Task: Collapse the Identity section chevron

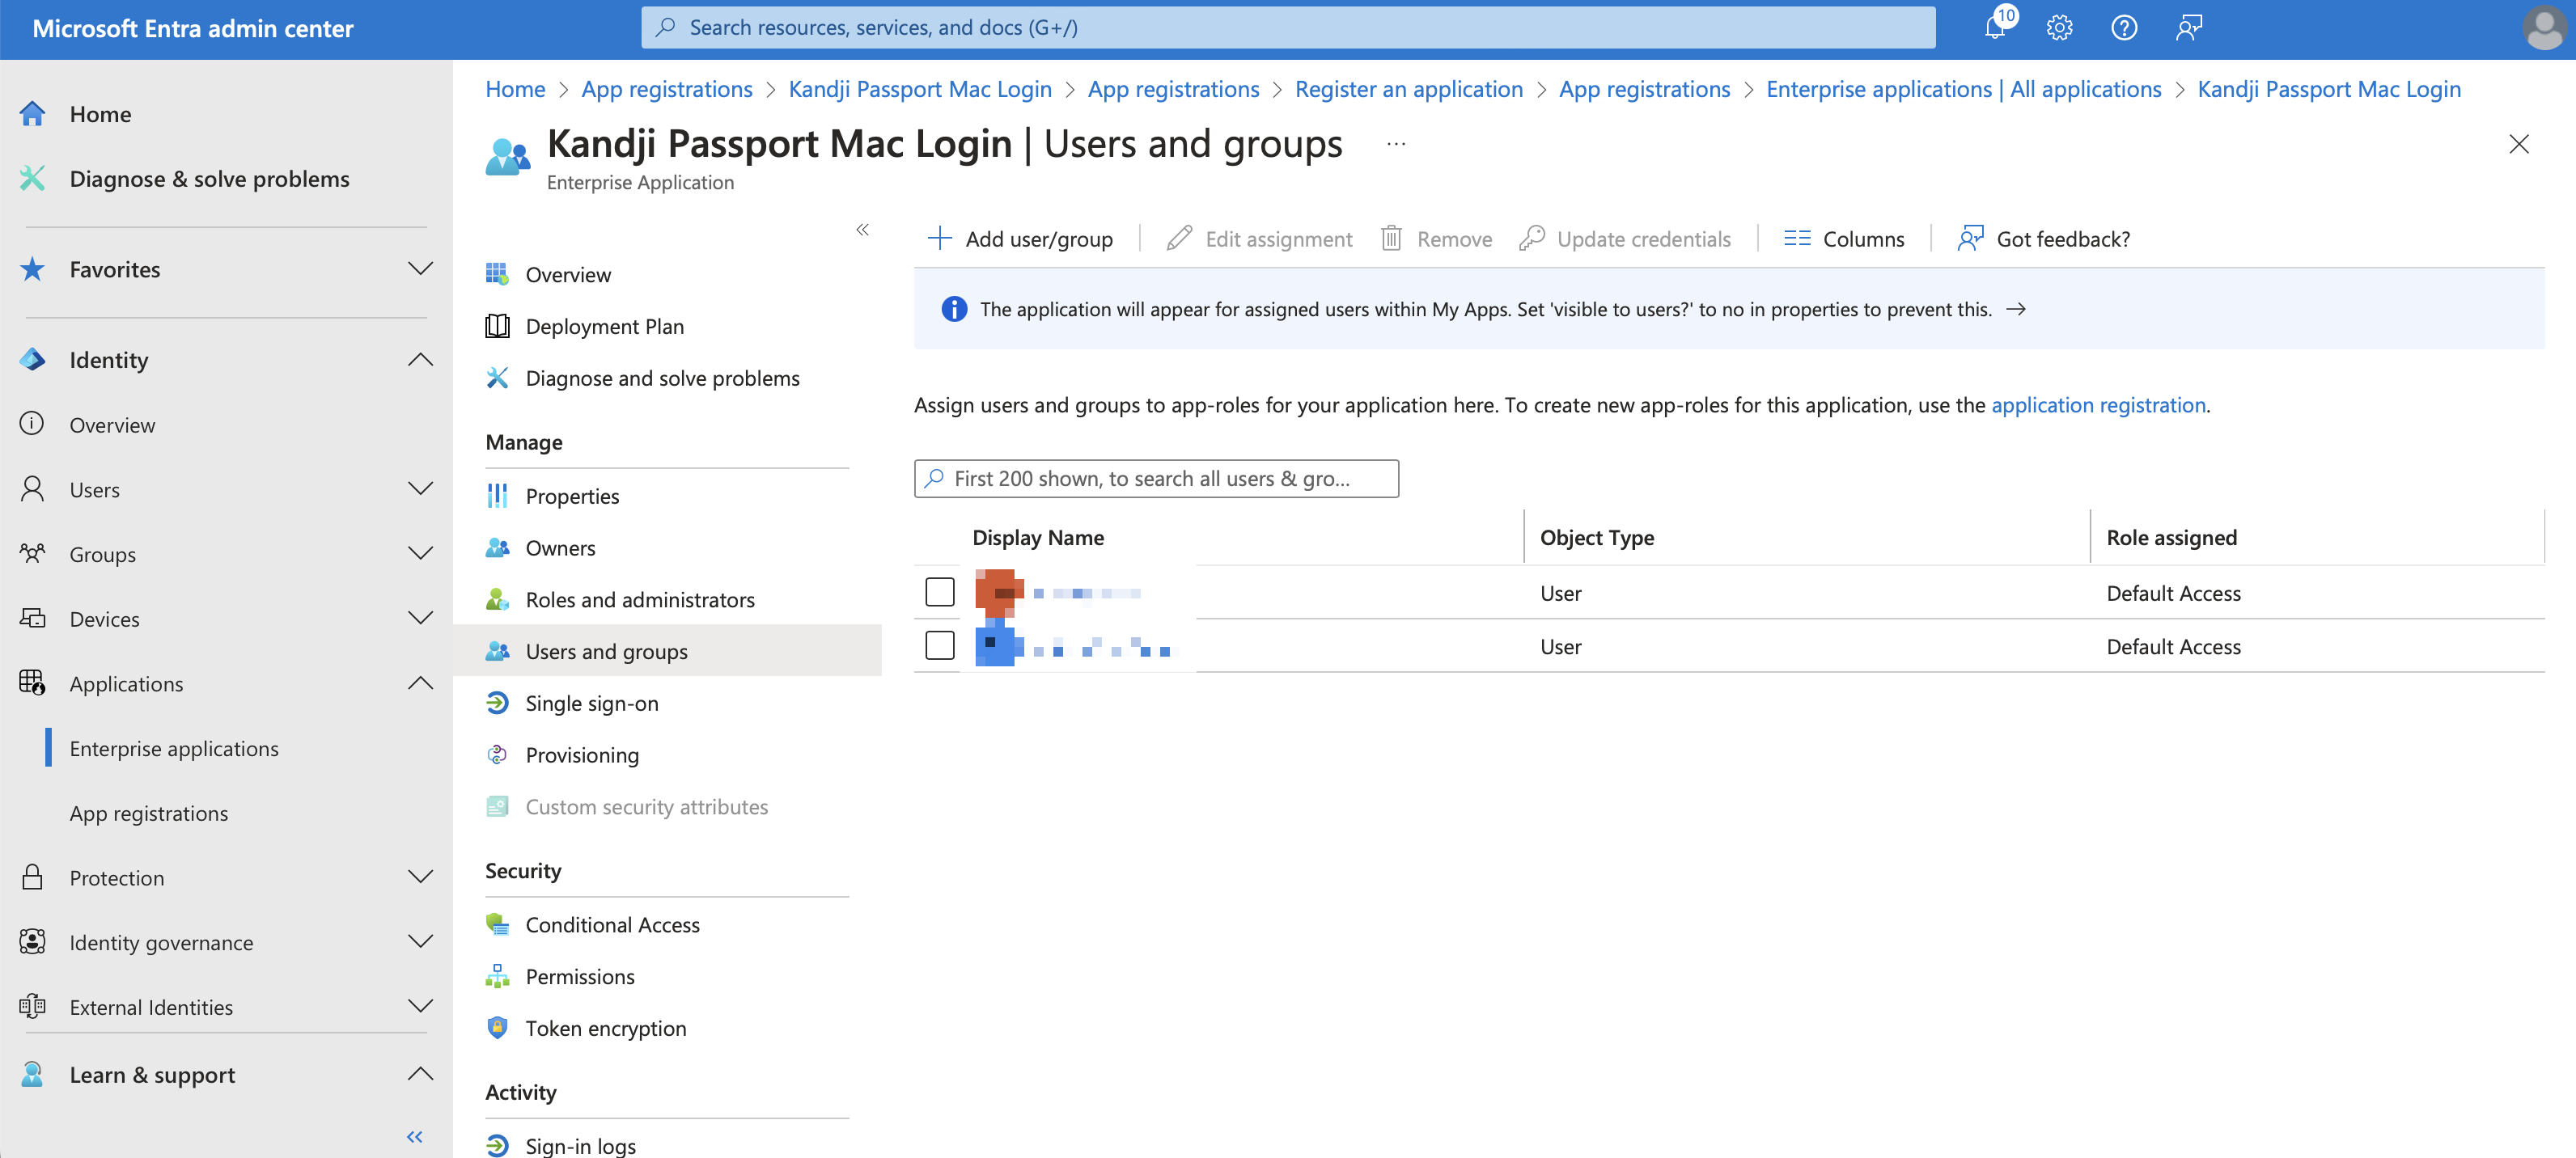Action: tap(421, 360)
